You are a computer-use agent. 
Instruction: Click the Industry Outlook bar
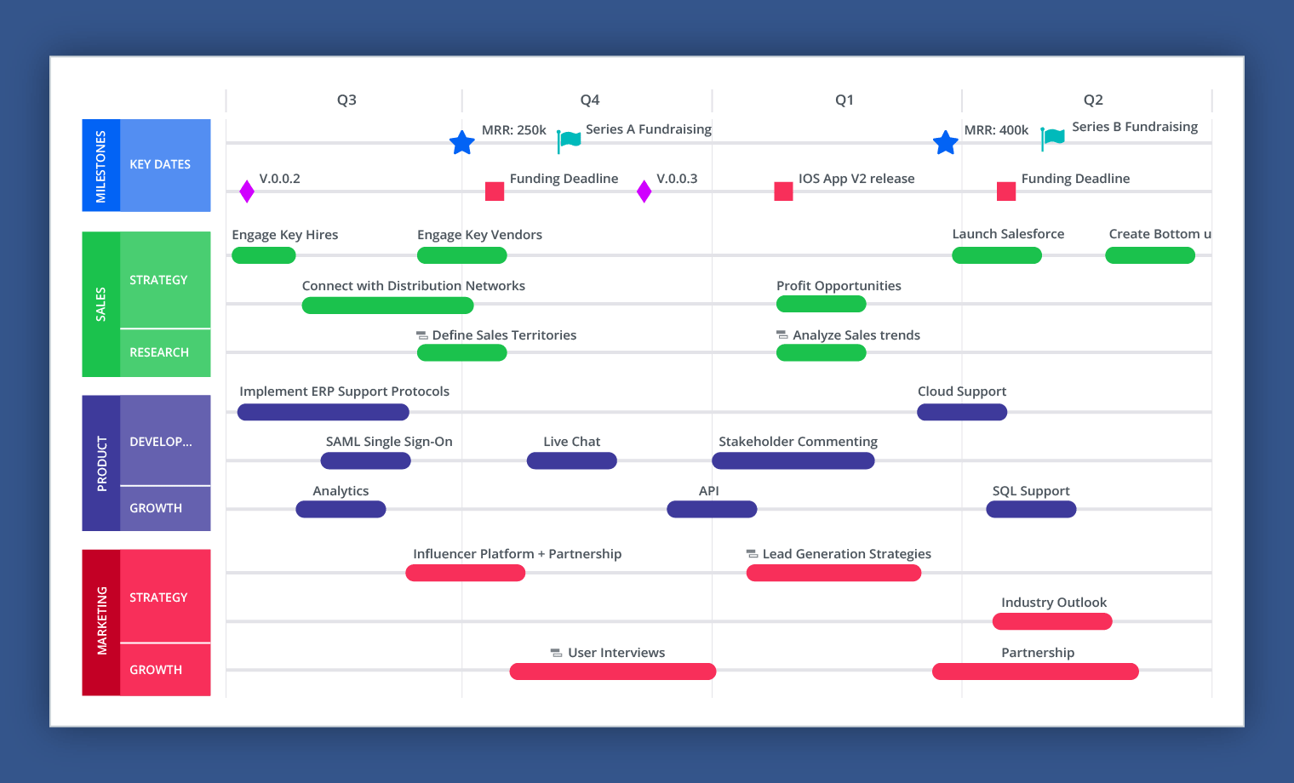[1052, 622]
